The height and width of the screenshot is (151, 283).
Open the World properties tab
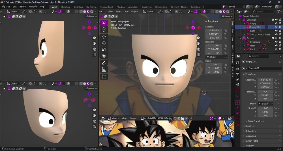(237, 90)
